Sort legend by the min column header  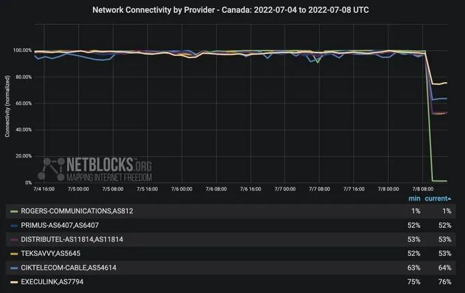pyautogui.click(x=414, y=199)
